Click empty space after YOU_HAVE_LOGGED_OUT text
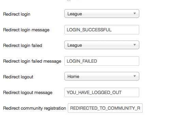 [130, 92]
